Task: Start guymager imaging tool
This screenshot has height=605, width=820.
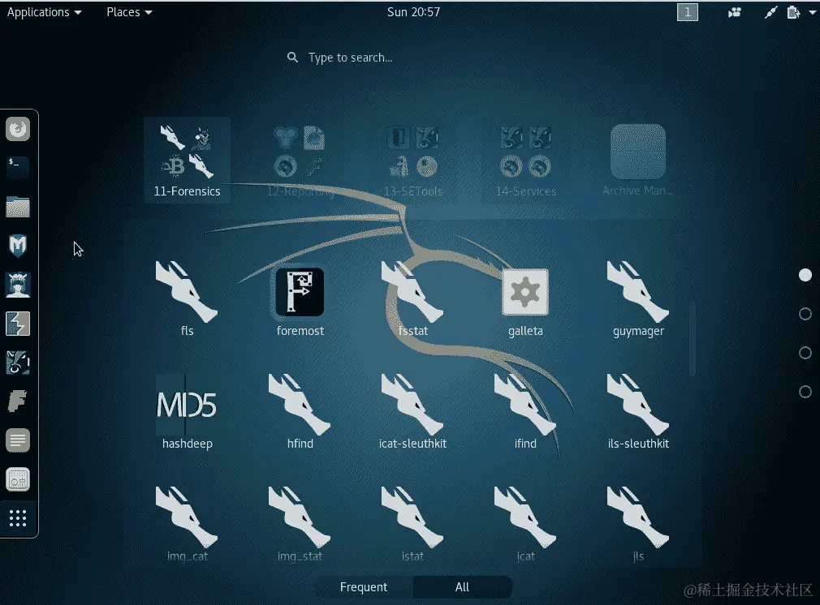Action: click(x=638, y=298)
